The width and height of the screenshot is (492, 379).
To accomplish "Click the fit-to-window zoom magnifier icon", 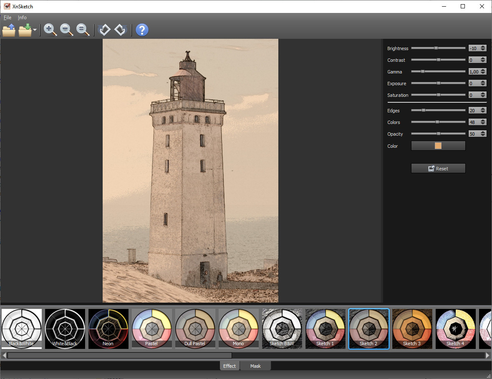I will [x=83, y=30].
